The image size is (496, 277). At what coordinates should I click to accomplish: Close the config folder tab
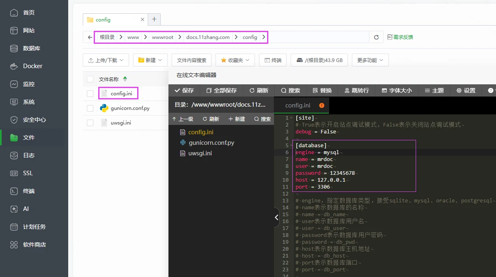point(142,19)
